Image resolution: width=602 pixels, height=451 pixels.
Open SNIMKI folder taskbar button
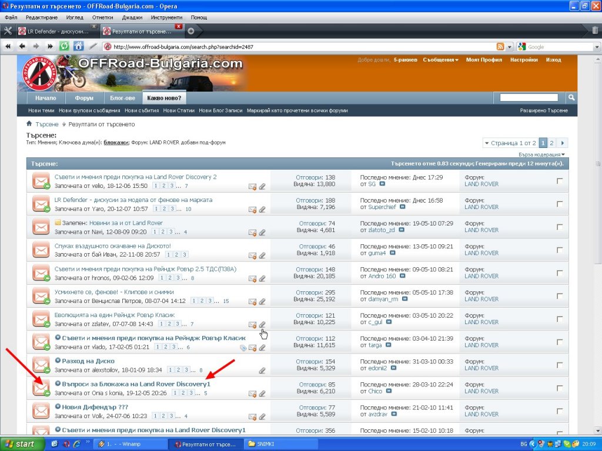tap(280, 444)
